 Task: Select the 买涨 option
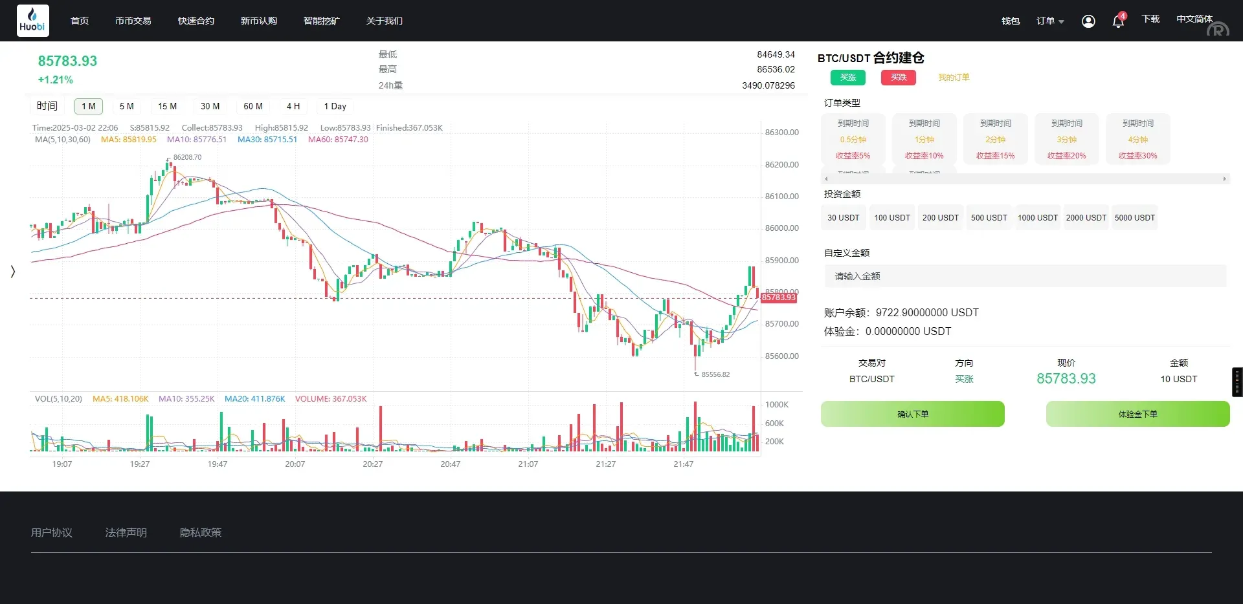pyautogui.click(x=847, y=77)
